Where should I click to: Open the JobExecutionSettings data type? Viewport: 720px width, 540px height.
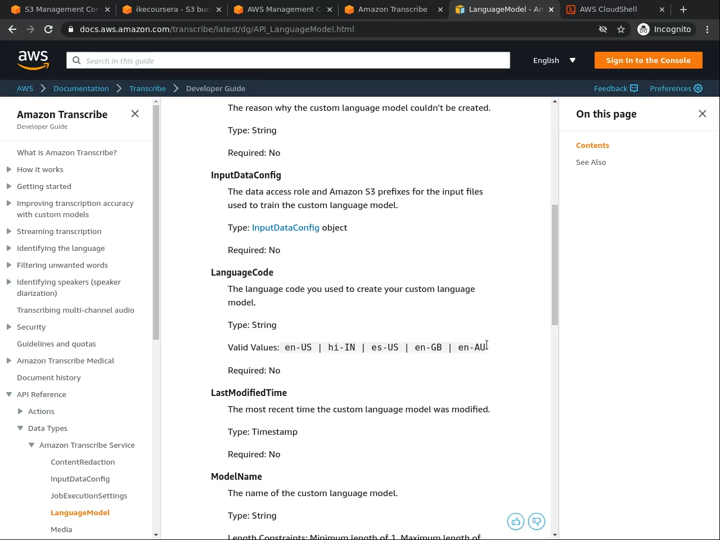[89, 496]
